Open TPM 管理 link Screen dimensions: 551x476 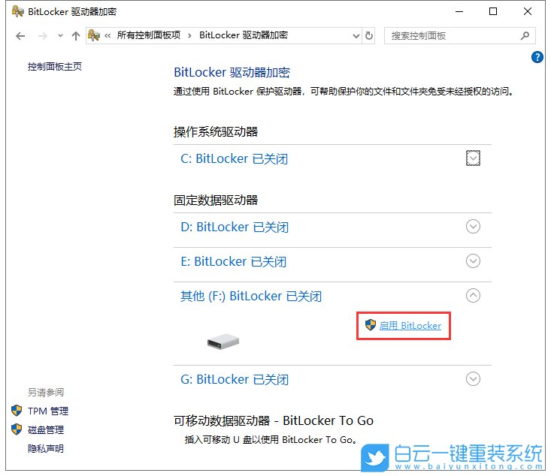click(48, 411)
